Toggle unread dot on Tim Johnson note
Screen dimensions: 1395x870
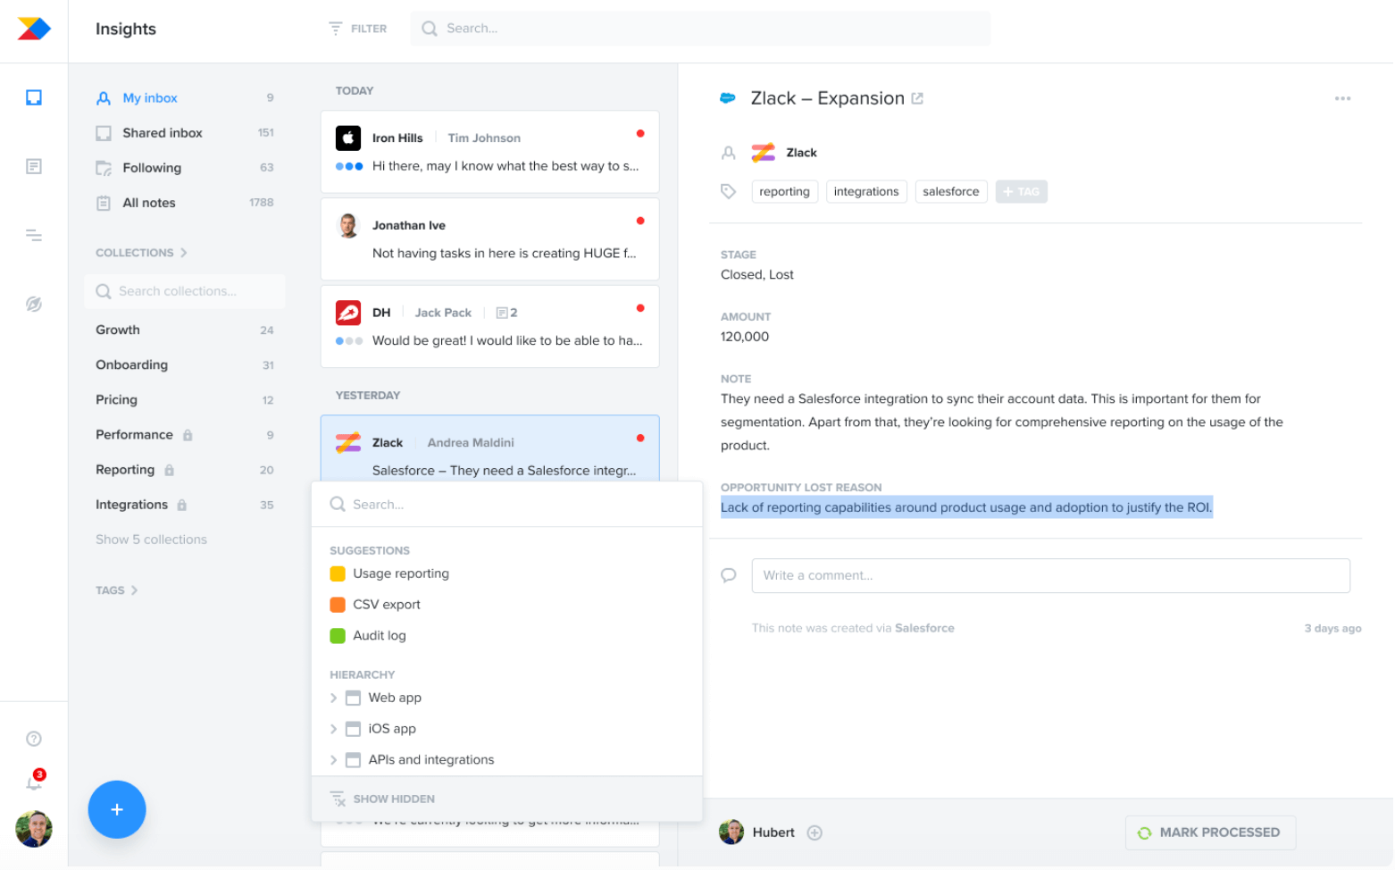coord(640,133)
